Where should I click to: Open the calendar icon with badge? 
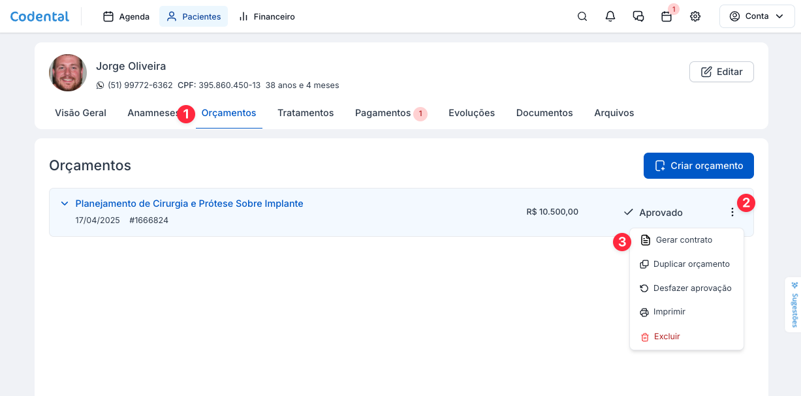[667, 17]
